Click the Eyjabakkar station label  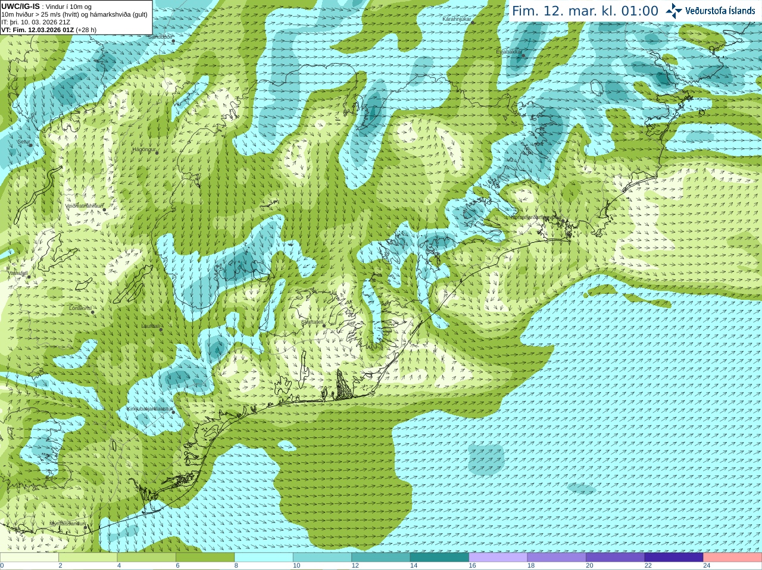pyautogui.click(x=509, y=52)
